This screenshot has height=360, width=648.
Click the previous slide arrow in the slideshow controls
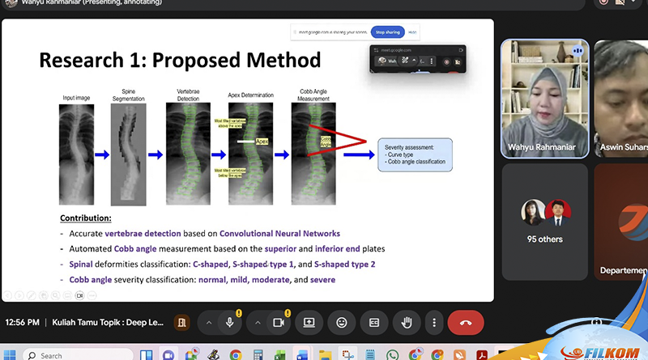[x=7, y=295]
